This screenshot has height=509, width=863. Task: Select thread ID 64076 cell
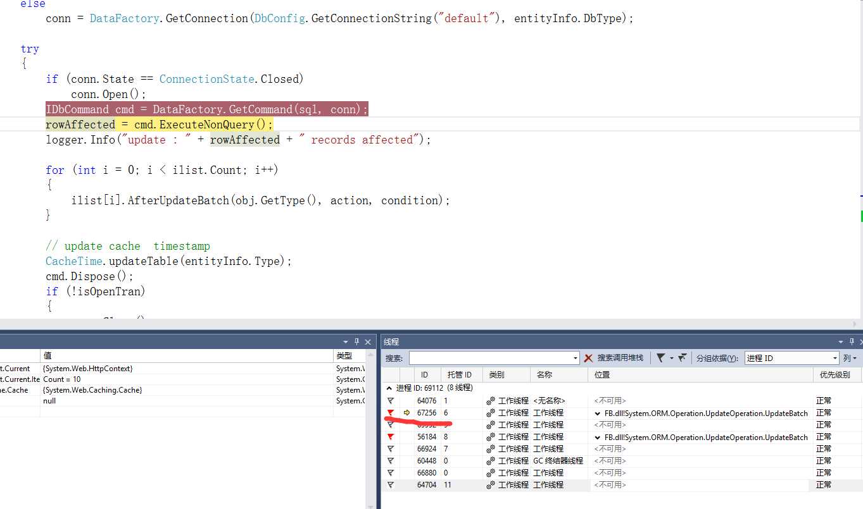click(427, 401)
